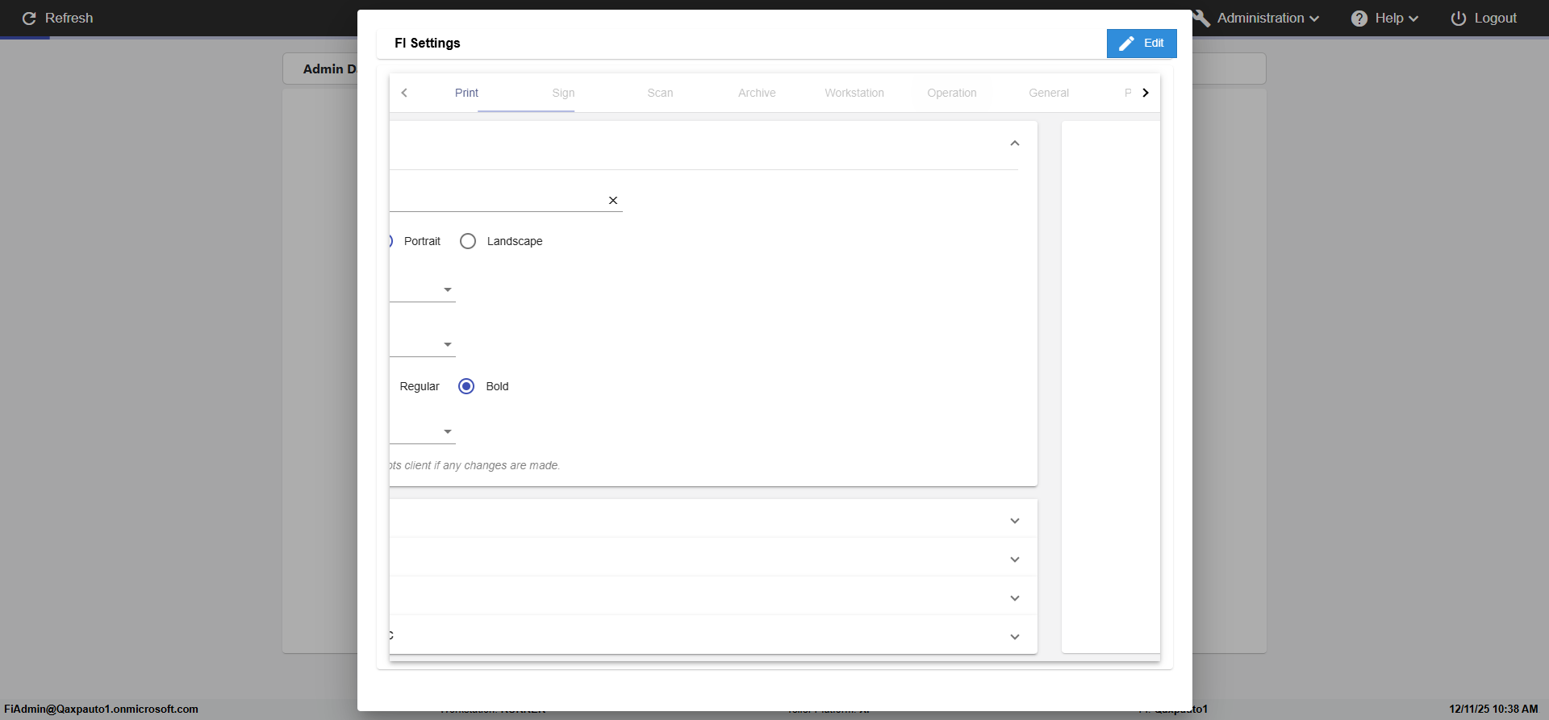Select the Regular font style option
The height and width of the screenshot is (720, 1549).
(420, 386)
